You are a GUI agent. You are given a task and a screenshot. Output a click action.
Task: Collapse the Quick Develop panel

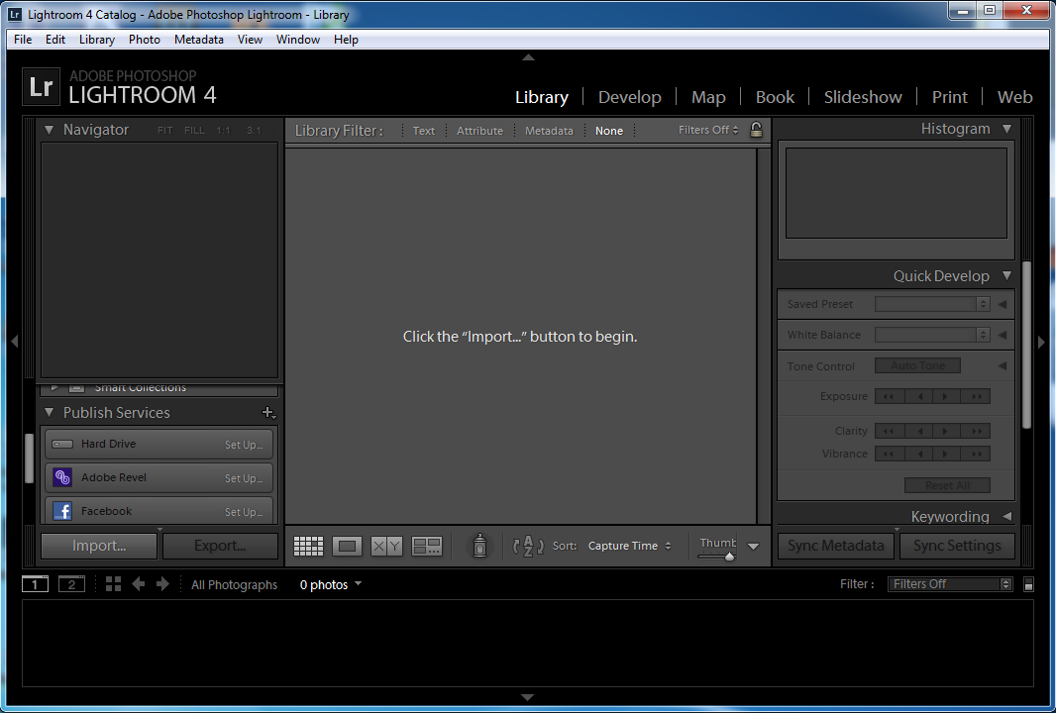pos(1006,275)
